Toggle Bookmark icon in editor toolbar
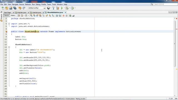This screenshot has height=100, width=178. [x=53, y=16]
